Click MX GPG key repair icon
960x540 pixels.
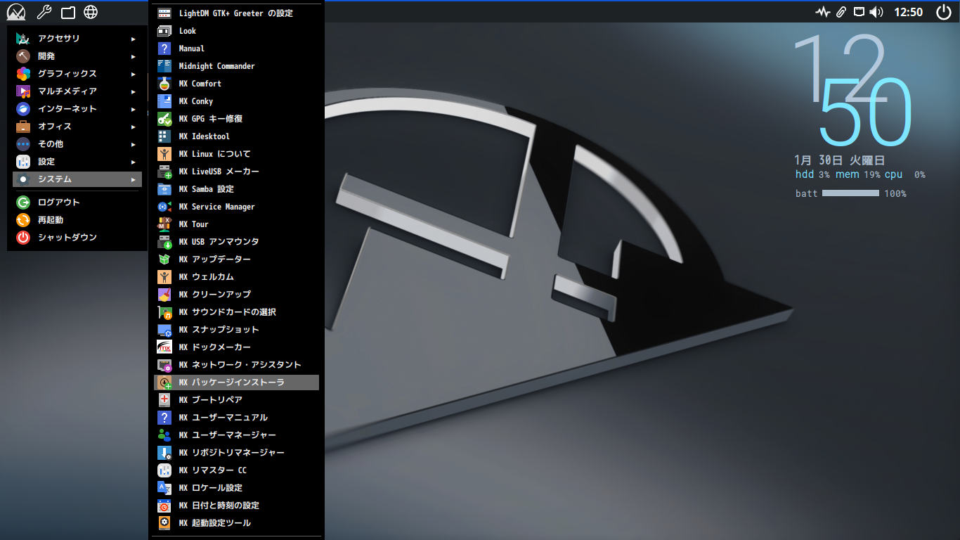[164, 119]
